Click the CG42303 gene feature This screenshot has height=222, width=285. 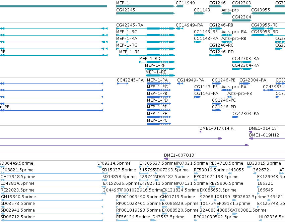click(242, 6)
